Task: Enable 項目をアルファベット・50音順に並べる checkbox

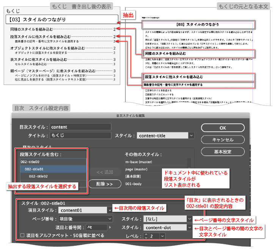Action: click(x=22, y=236)
